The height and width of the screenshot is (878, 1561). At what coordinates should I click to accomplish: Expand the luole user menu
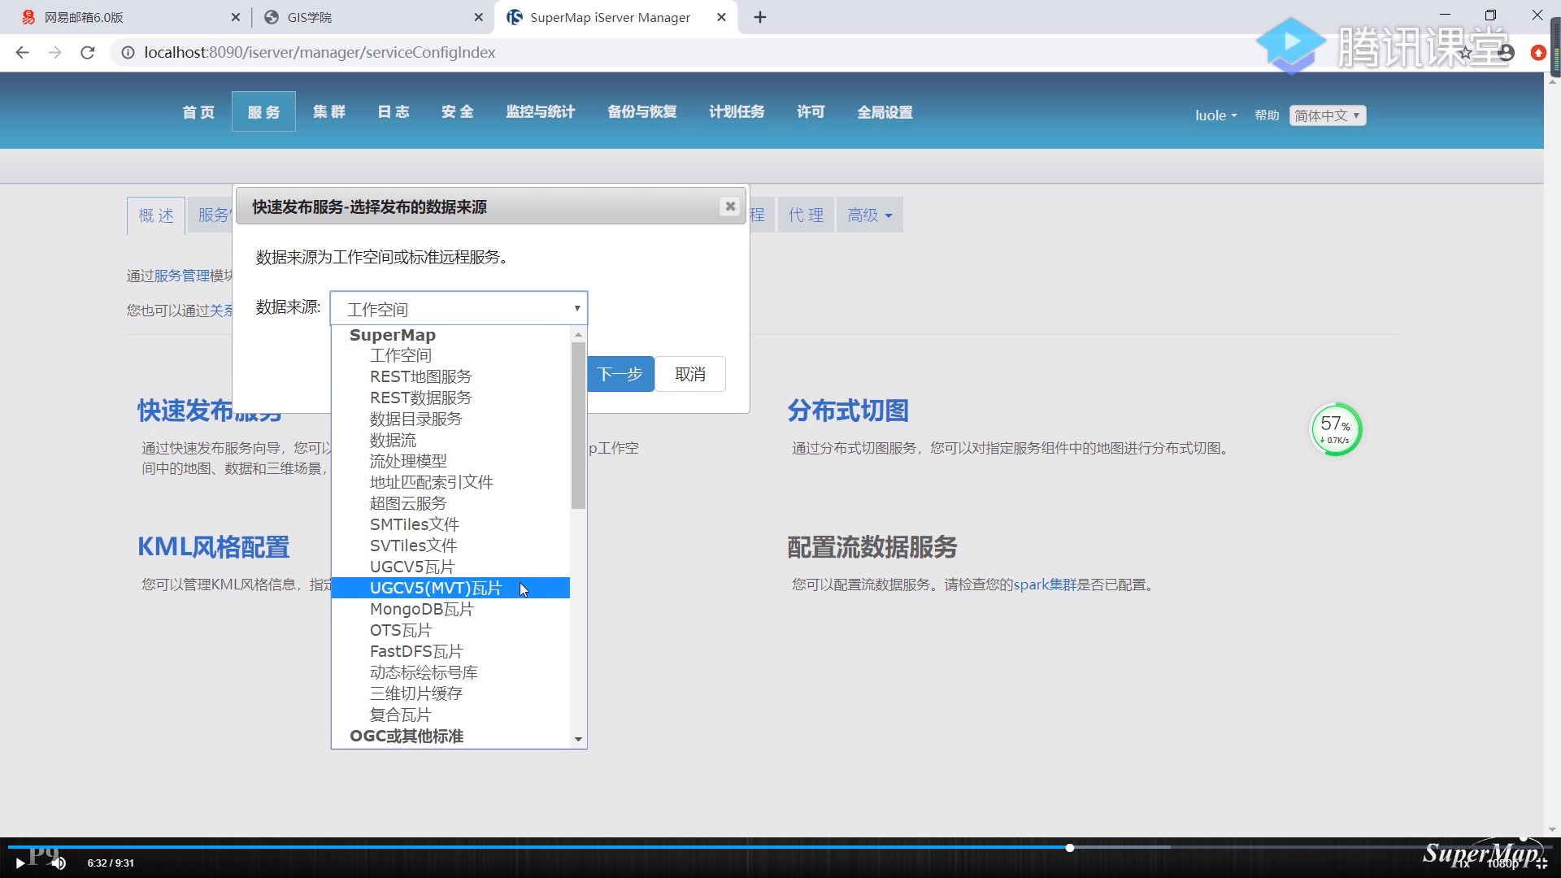(1215, 115)
